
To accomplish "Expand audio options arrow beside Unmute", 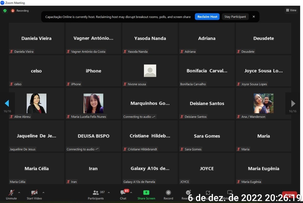I will pos(19,192).
